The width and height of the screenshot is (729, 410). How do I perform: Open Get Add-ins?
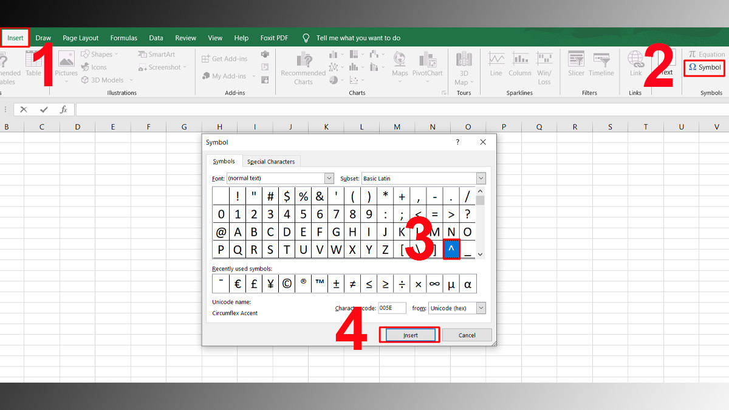(x=225, y=59)
